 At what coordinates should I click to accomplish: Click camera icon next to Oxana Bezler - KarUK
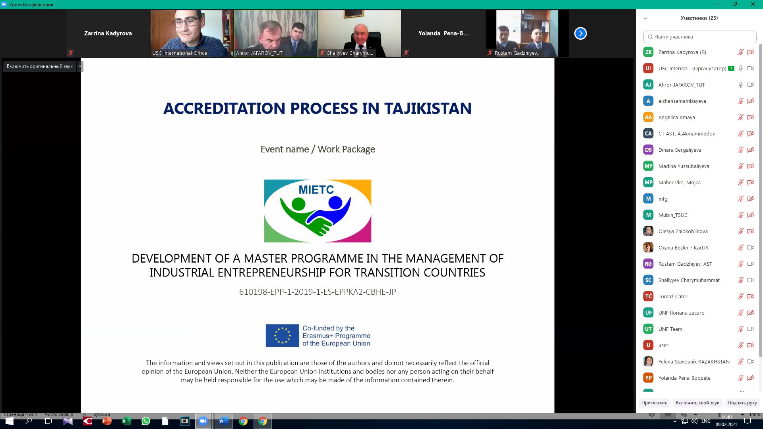pyautogui.click(x=750, y=247)
